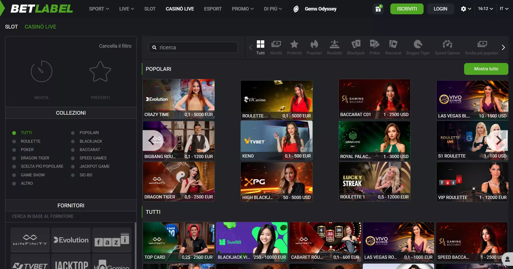Expand the Sport dropdown menu
Image resolution: width=513 pixels, height=269 pixels.
point(99,9)
